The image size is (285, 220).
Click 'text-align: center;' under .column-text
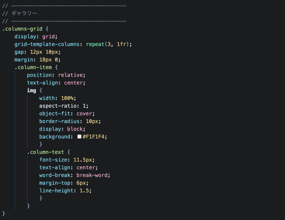pos(68,168)
